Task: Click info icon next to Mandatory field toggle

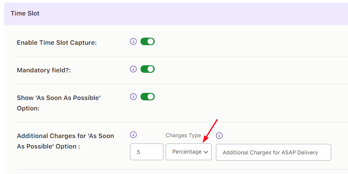Action: click(133, 69)
